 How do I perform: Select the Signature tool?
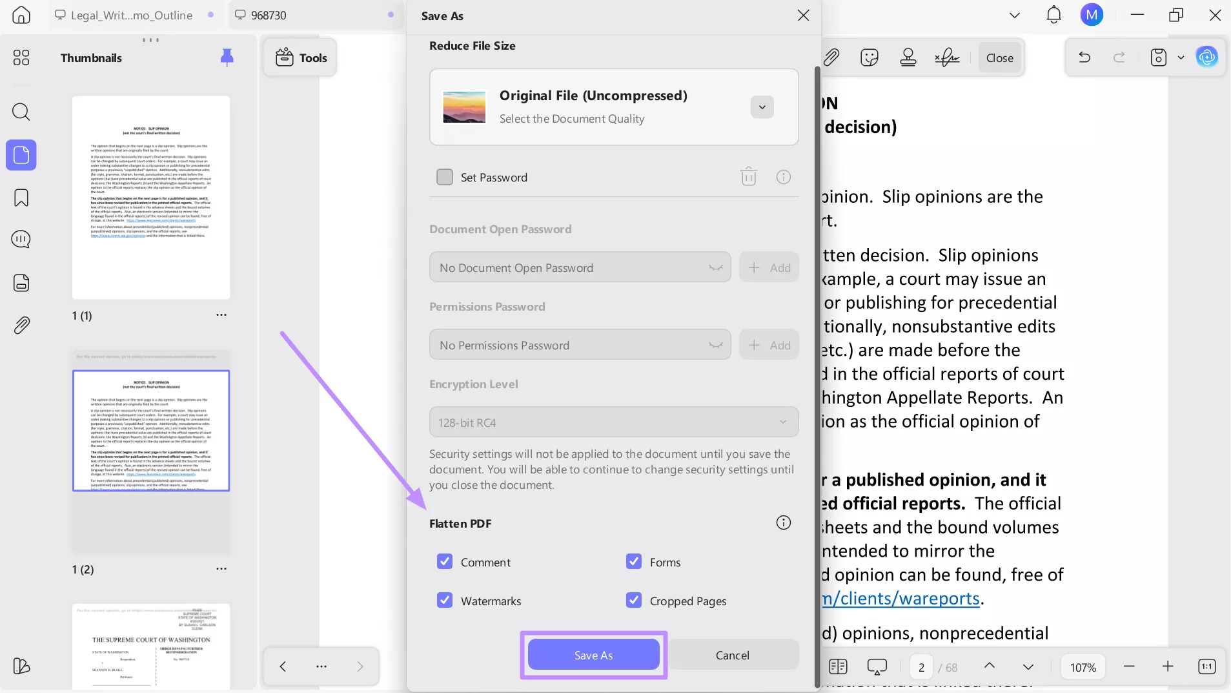pyautogui.click(x=946, y=57)
